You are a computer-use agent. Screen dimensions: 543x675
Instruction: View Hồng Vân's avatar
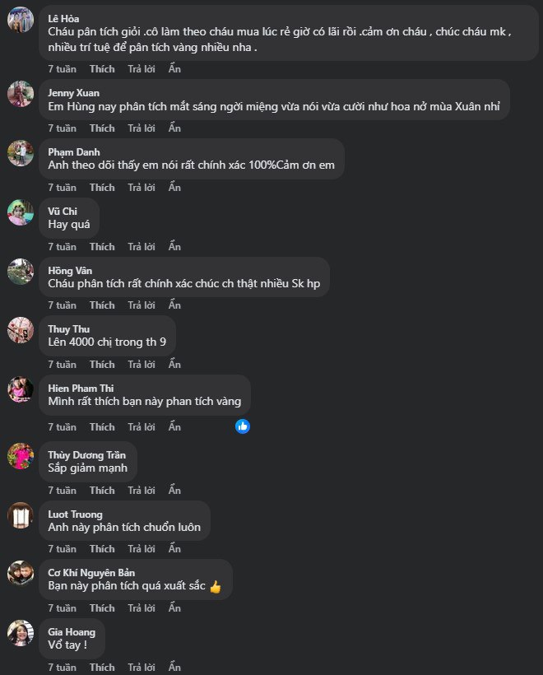coord(21,272)
